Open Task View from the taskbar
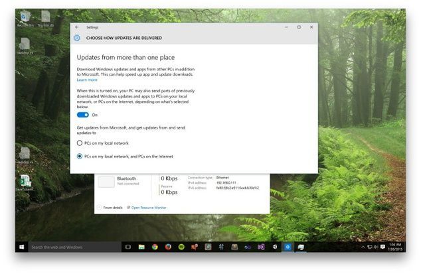Screen dimensions: 421x274 (128, 247)
